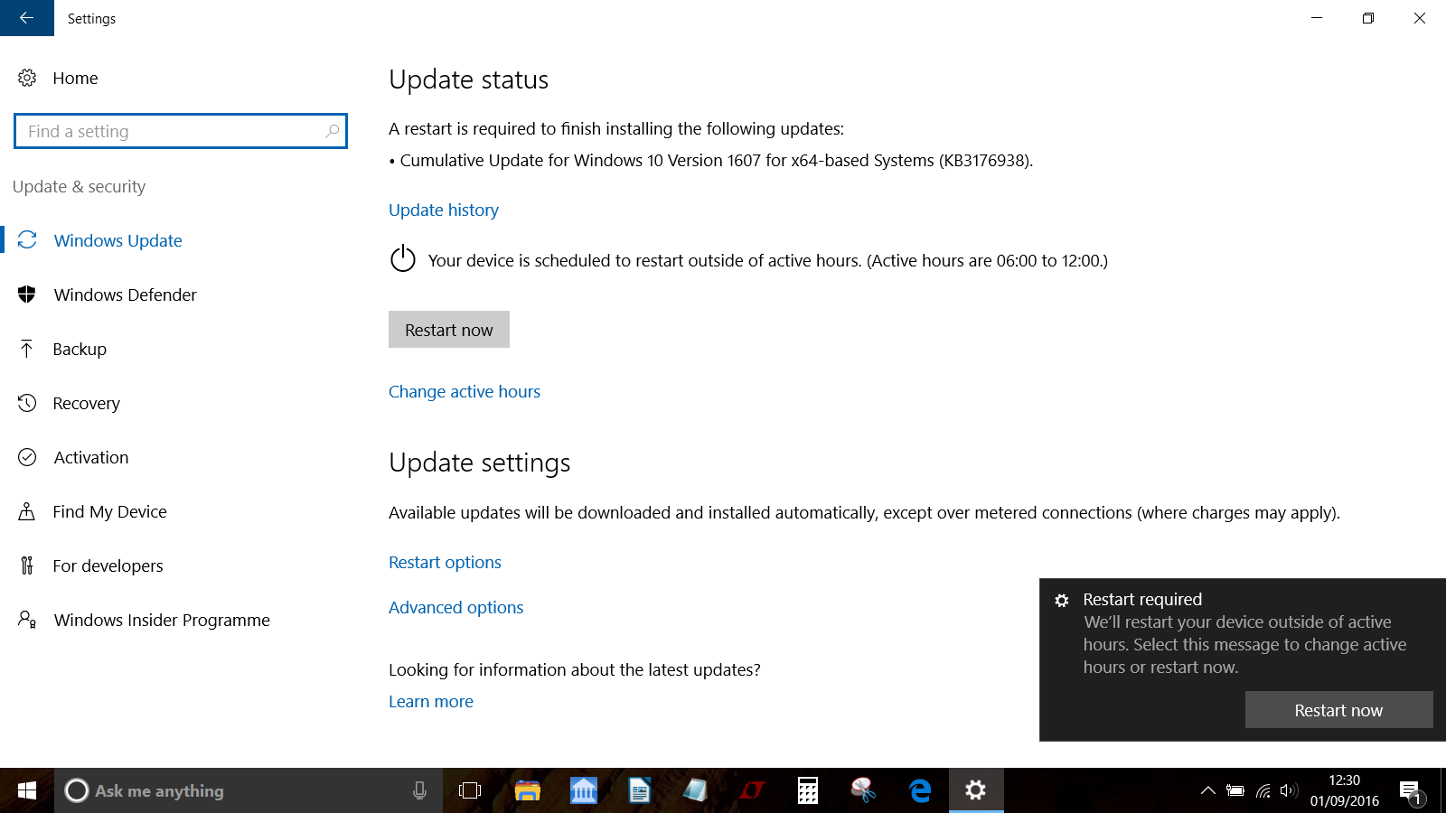The width and height of the screenshot is (1446, 813).
Task: Open the Update history link
Action: 444,210
